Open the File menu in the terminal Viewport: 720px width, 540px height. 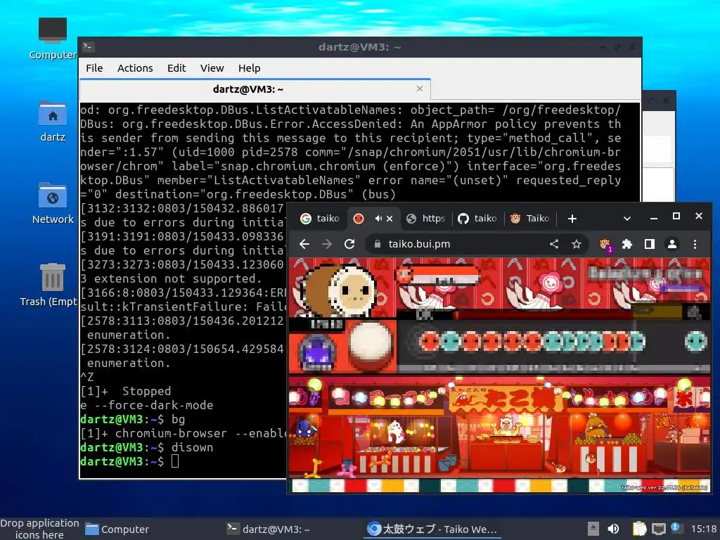(x=94, y=68)
